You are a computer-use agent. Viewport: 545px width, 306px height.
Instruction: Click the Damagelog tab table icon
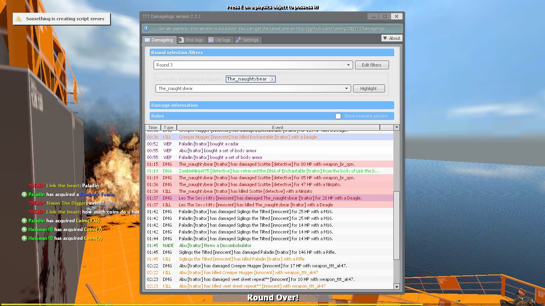147,40
